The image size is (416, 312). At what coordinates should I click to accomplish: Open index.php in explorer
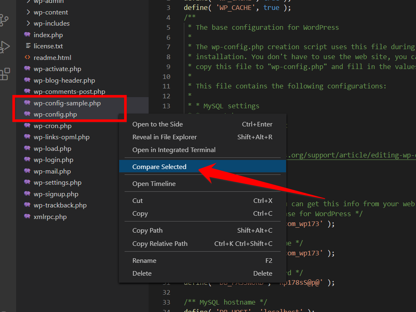point(48,35)
